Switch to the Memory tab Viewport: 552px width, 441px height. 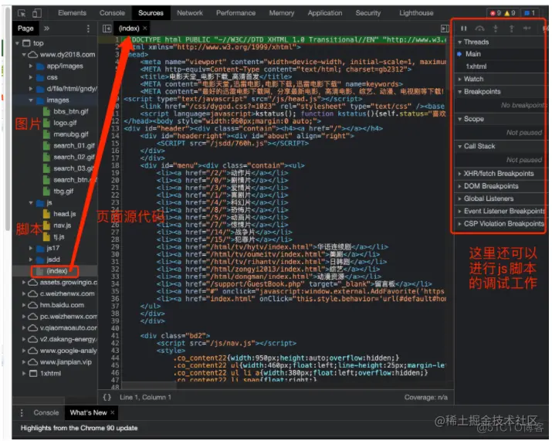click(282, 13)
